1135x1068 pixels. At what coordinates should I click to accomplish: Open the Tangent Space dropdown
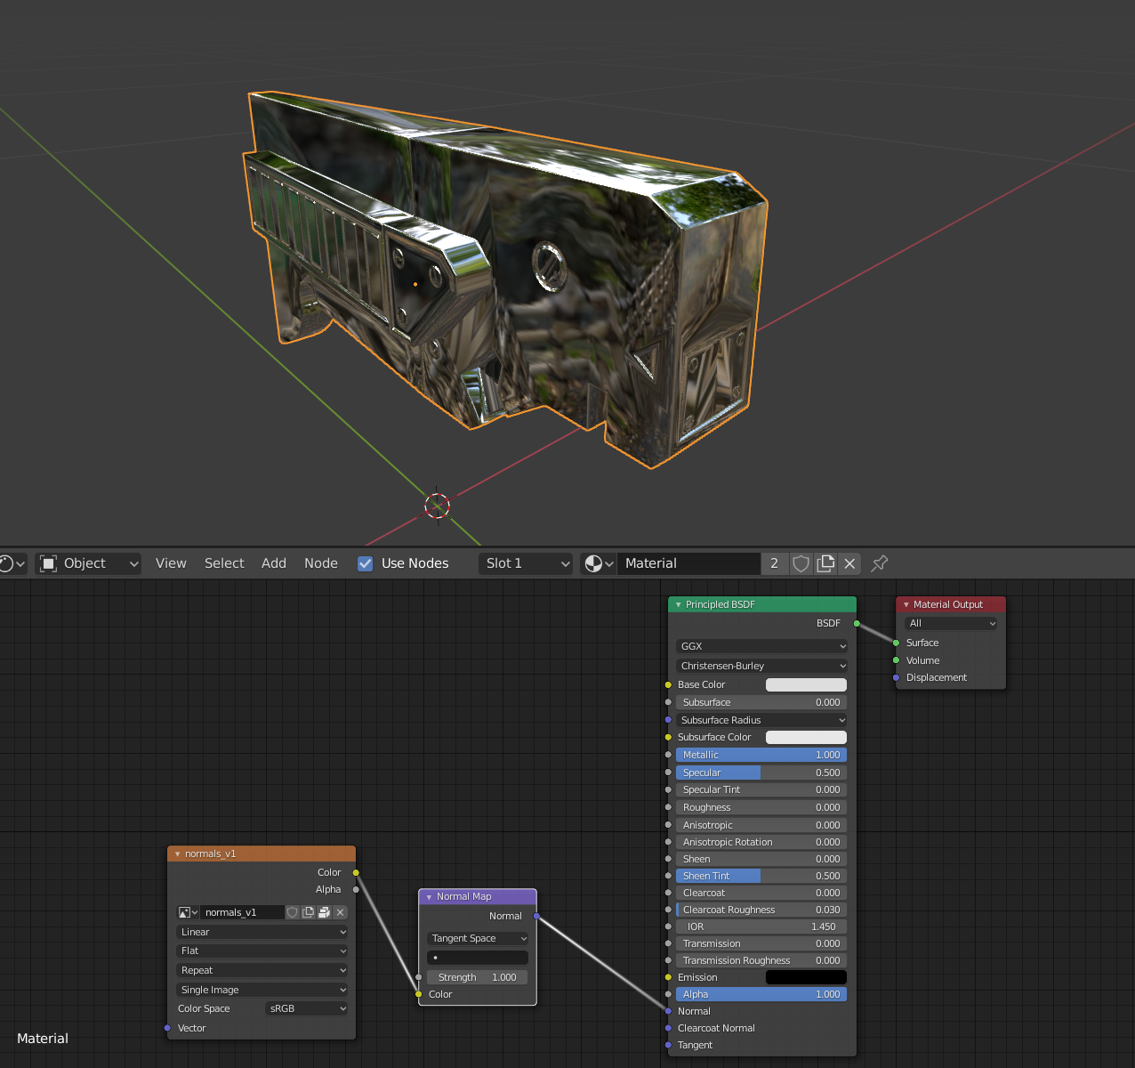478,938
